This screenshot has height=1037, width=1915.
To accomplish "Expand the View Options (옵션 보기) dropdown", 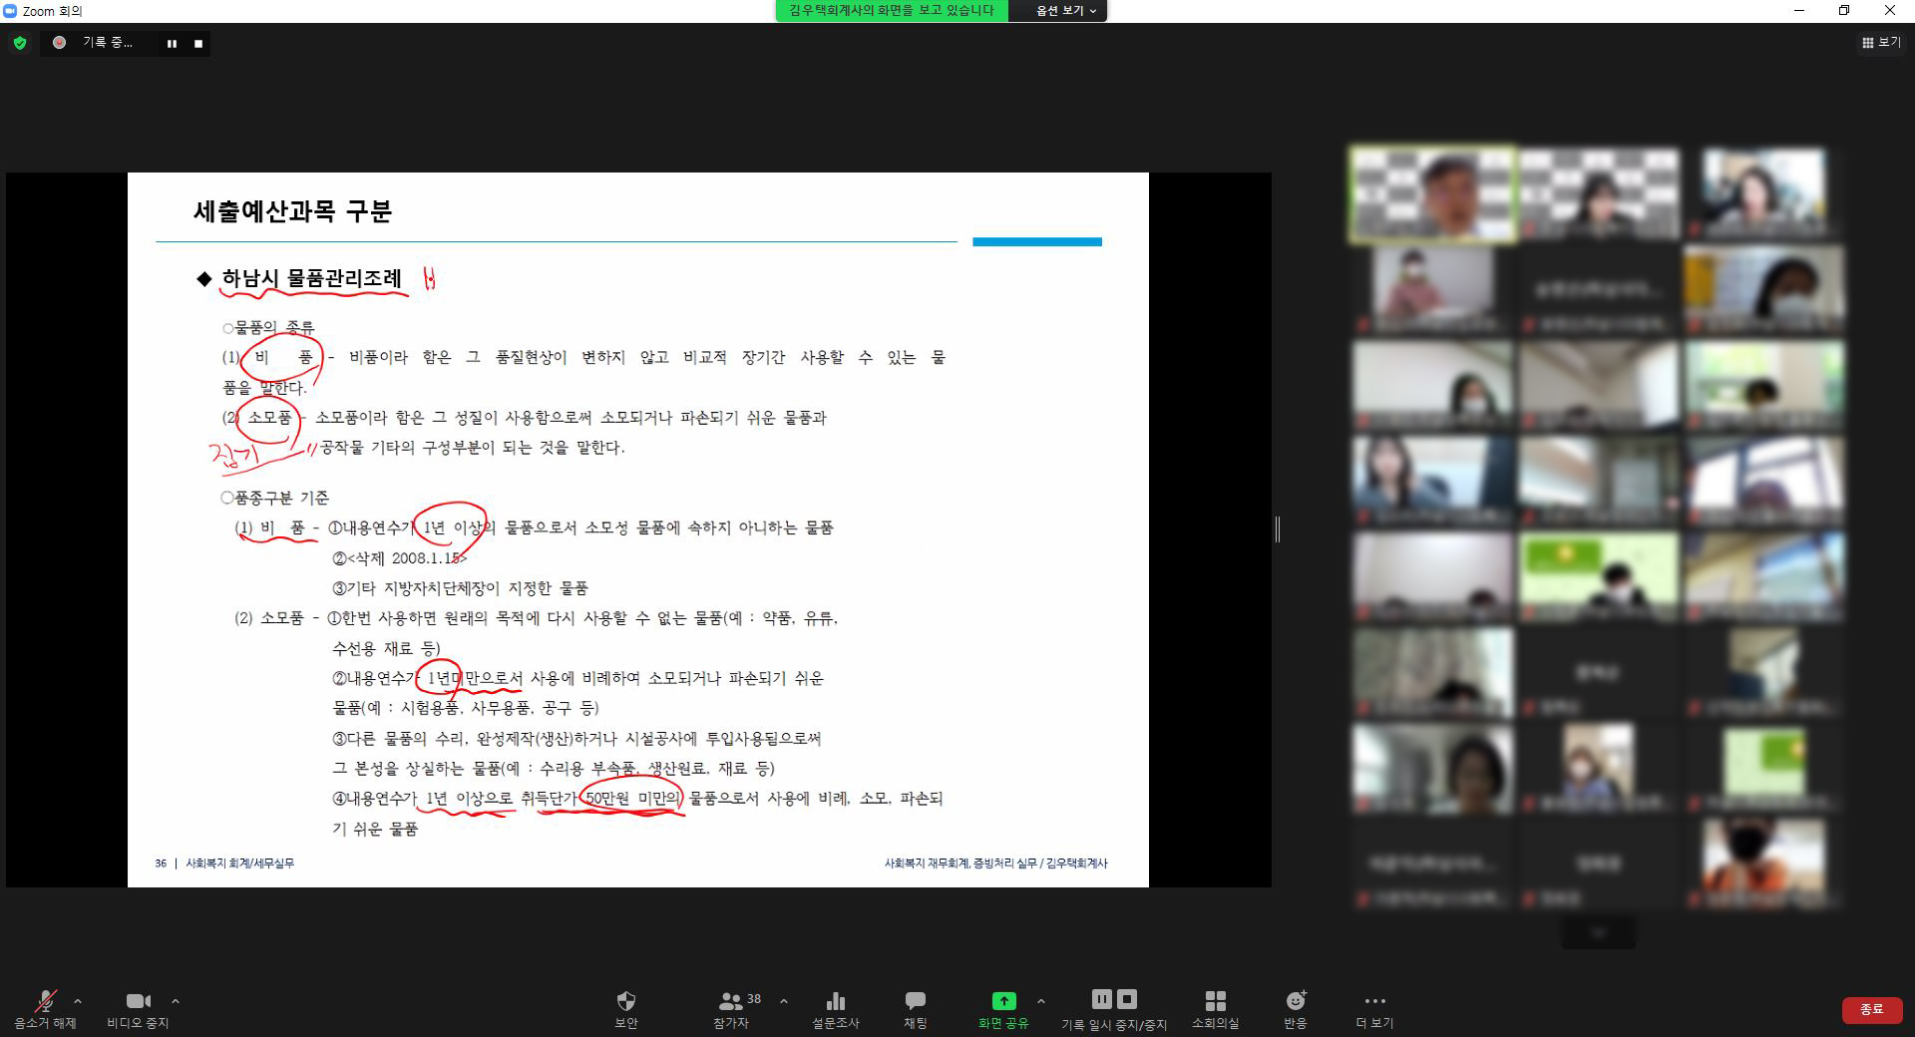I will coord(1065,11).
